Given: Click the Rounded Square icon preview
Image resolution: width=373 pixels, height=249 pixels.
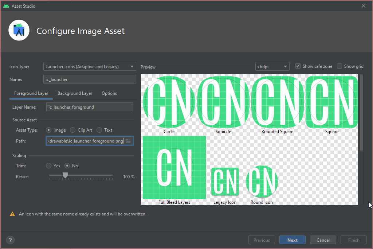Looking at the screenshot, I should coord(277,102).
